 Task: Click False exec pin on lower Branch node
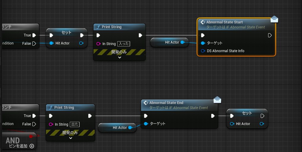click(34, 124)
